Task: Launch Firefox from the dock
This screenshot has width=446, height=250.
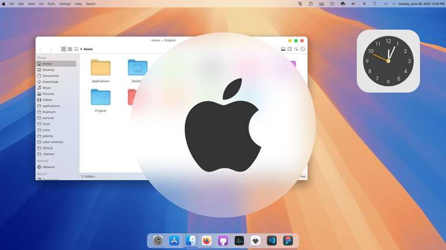Action: point(207,241)
